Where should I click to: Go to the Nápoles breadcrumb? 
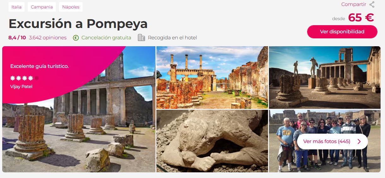[x=71, y=7]
